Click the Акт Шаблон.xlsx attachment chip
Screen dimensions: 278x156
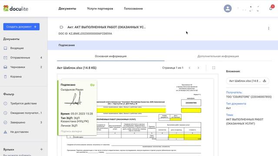tap(248, 81)
